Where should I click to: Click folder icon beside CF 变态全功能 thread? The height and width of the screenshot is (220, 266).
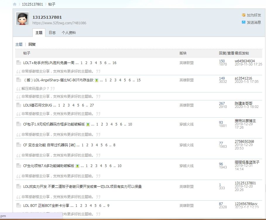pyautogui.click(x=18, y=145)
